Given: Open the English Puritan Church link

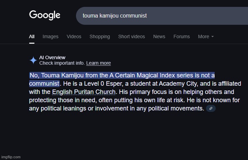Looking at the screenshot, I should (84, 92).
